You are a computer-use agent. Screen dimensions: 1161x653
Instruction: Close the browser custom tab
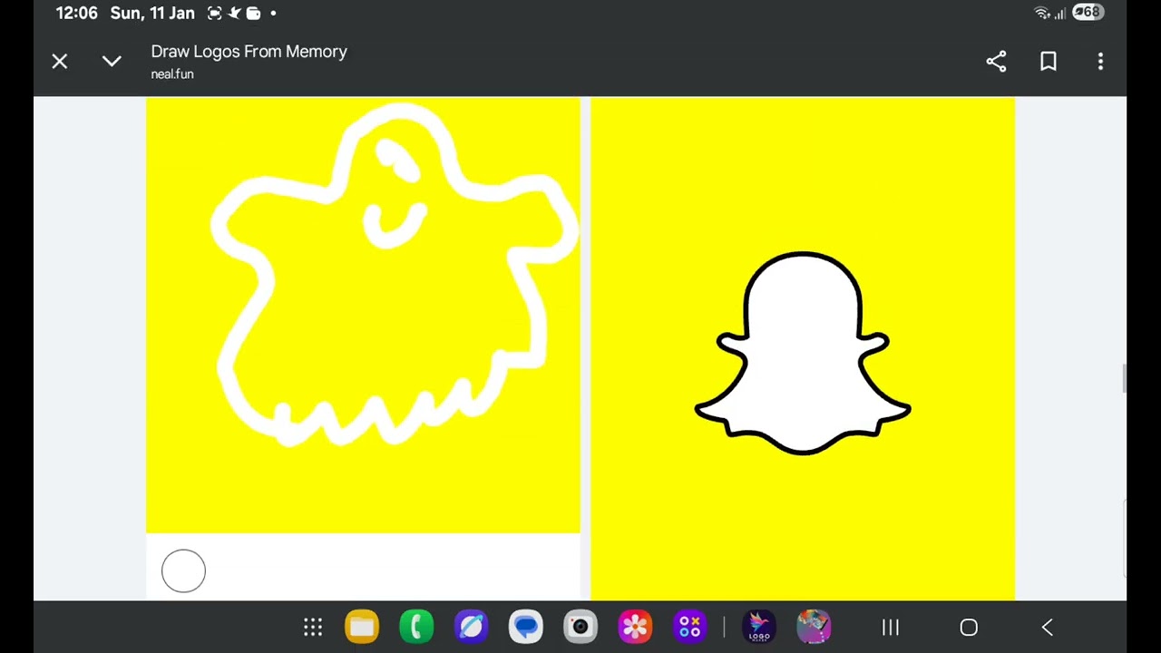(60, 62)
